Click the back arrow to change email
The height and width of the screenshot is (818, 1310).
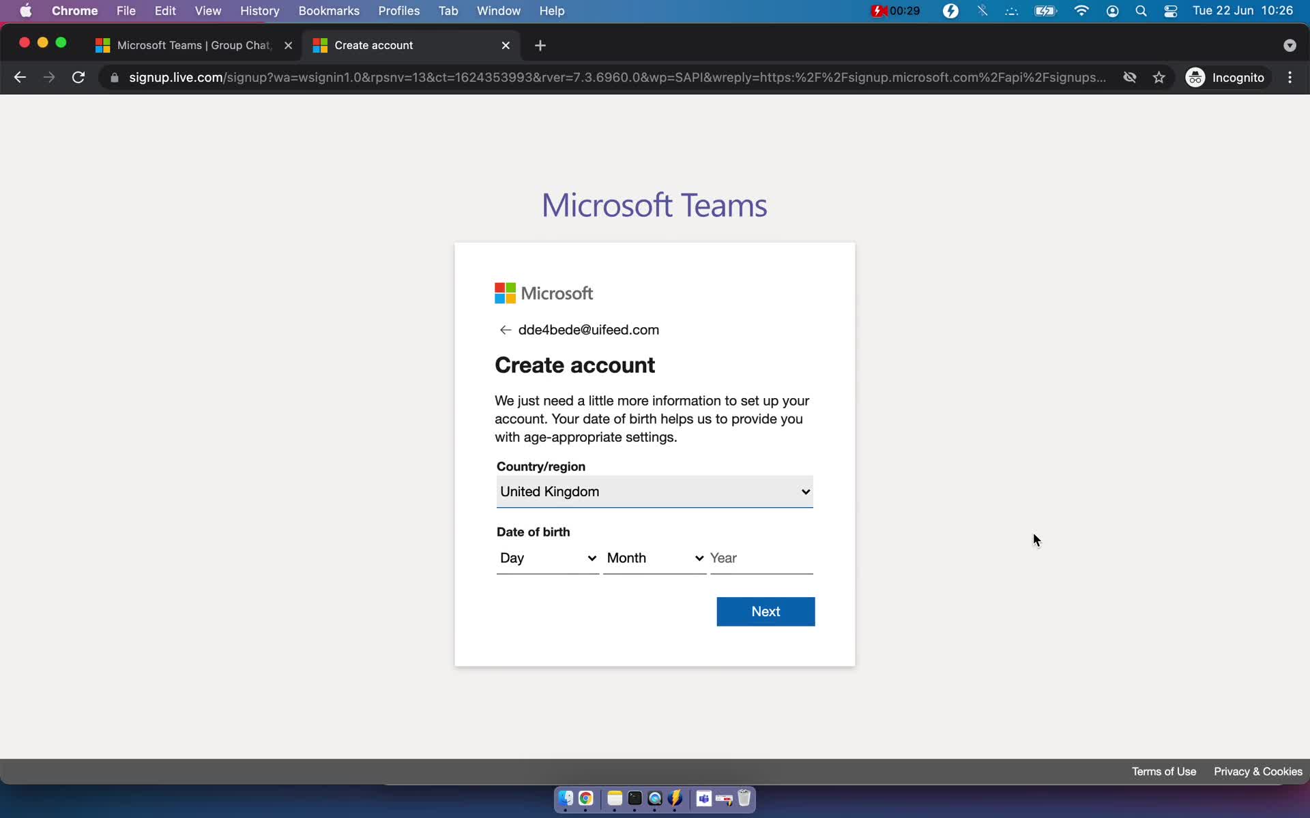click(505, 330)
